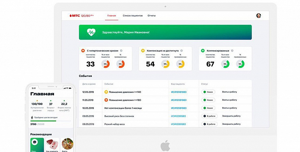This screenshot has height=152, width=300.
Task: Click the heartbeat icon in green banner
Action: click(x=91, y=32)
